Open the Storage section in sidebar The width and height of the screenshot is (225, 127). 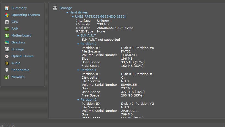click(x=18, y=49)
